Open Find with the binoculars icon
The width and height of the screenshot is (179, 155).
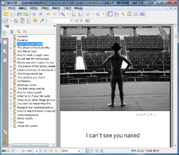pyautogui.click(x=129, y=14)
